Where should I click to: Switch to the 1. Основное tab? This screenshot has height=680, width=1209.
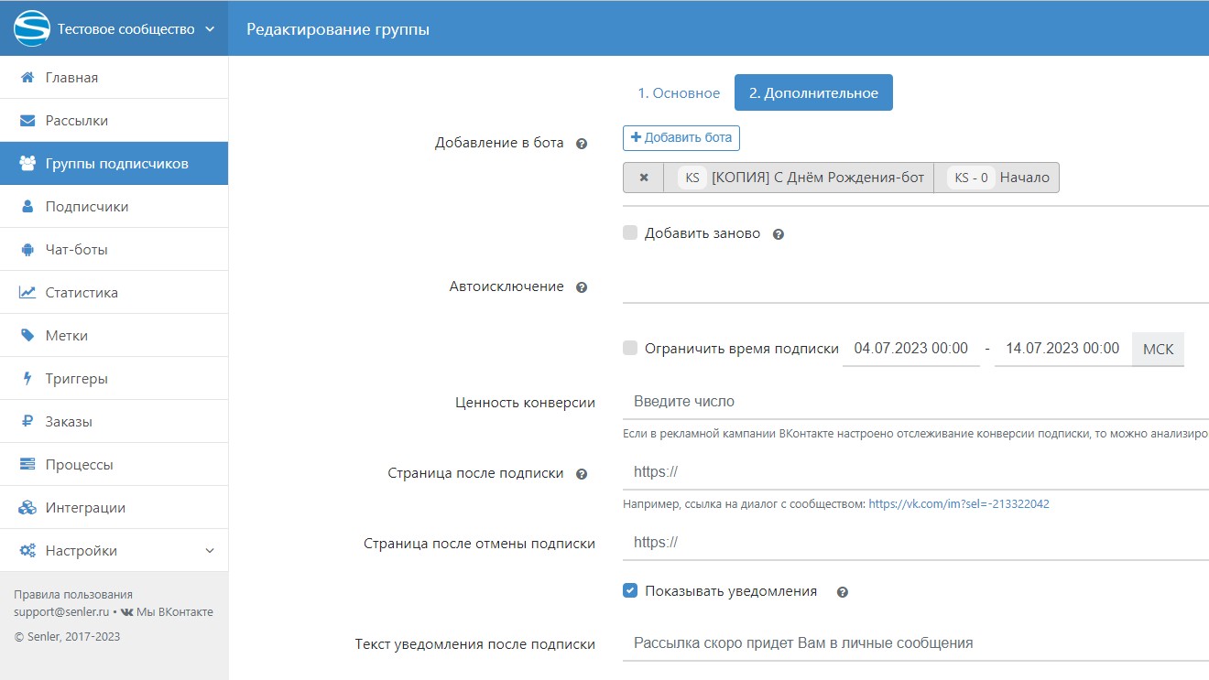[679, 93]
